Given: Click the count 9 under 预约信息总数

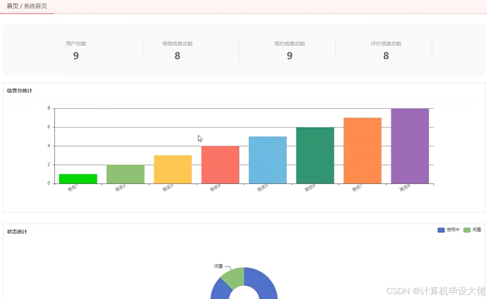Looking at the screenshot, I should point(290,56).
